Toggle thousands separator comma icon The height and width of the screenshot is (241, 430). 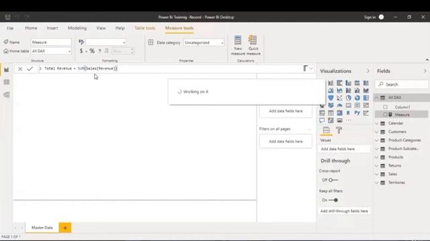pos(100,51)
